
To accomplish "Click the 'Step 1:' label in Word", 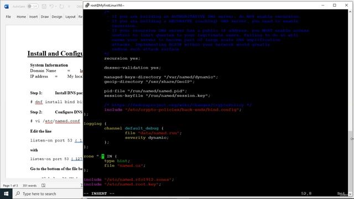I will (37, 93).
